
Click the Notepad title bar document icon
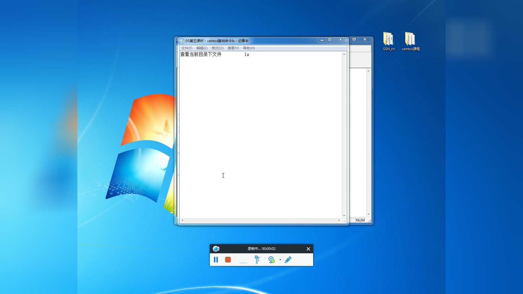pos(182,41)
